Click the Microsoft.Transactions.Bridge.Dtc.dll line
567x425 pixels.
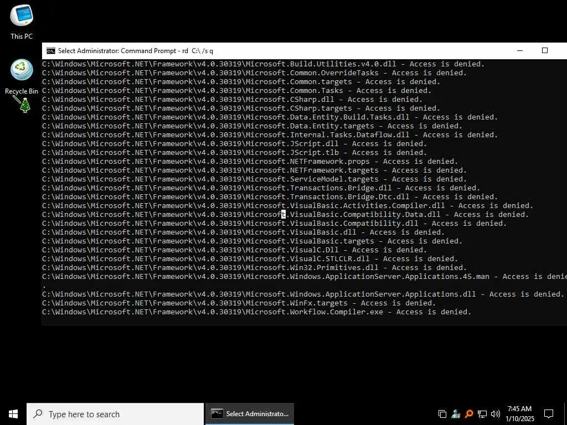(270, 197)
